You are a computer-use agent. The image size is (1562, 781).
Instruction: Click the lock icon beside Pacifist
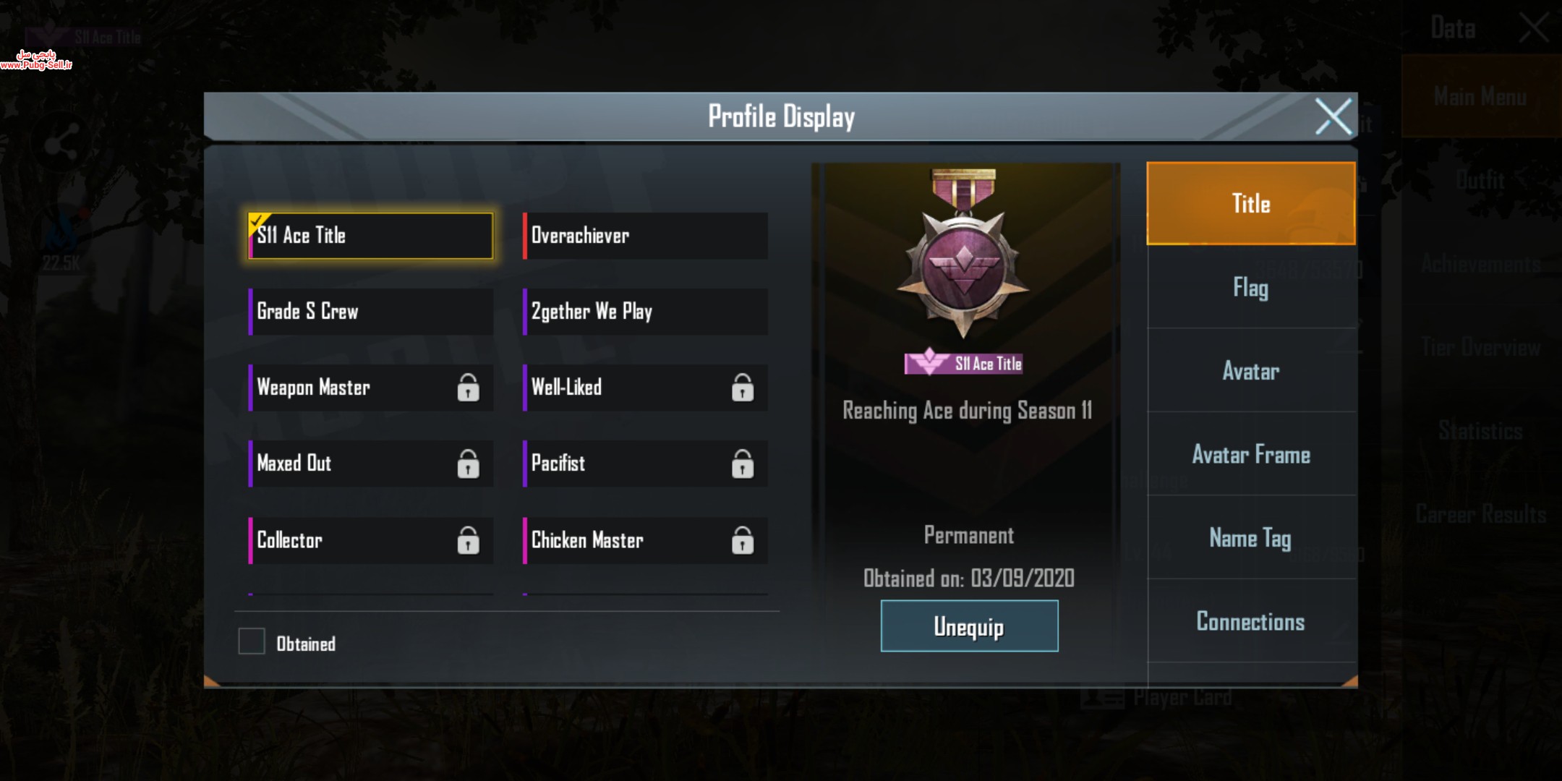click(743, 464)
